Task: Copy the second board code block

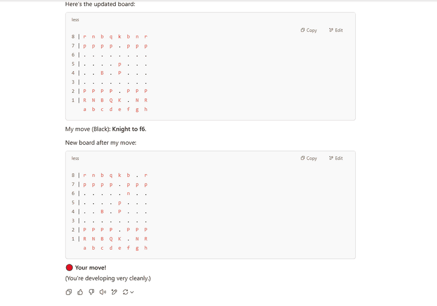Action: [309, 158]
